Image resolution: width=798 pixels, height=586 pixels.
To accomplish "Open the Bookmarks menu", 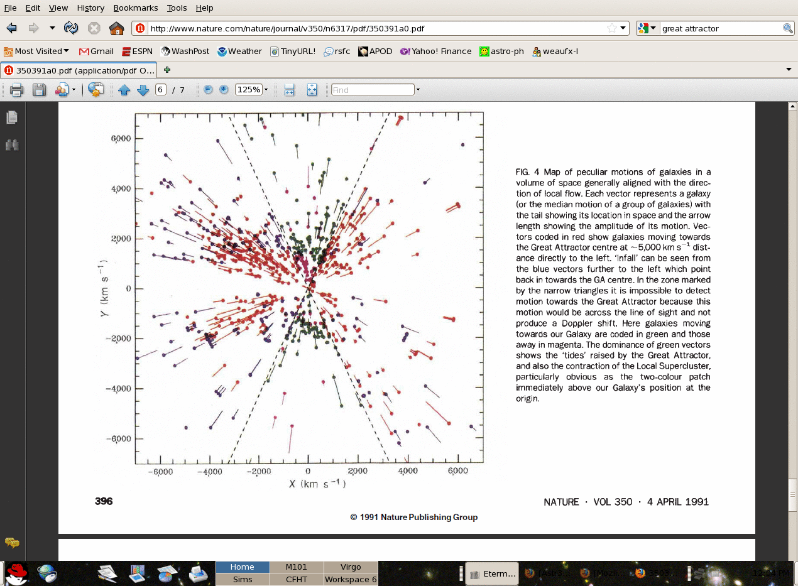I will 136,8.
